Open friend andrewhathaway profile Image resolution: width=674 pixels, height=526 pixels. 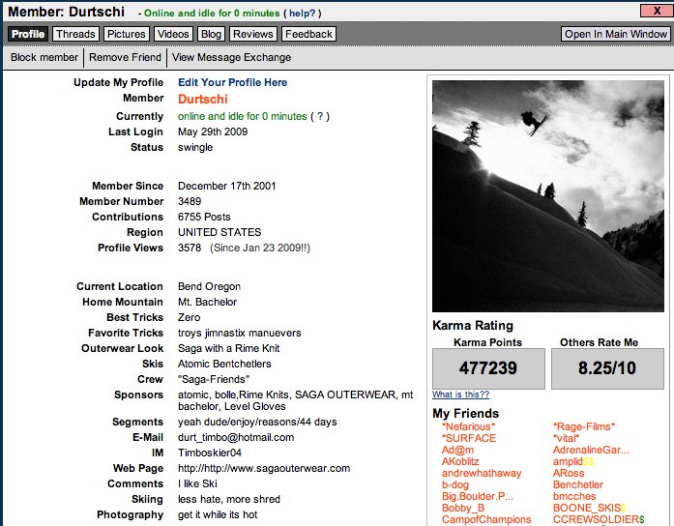pyautogui.click(x=482, y=473)
